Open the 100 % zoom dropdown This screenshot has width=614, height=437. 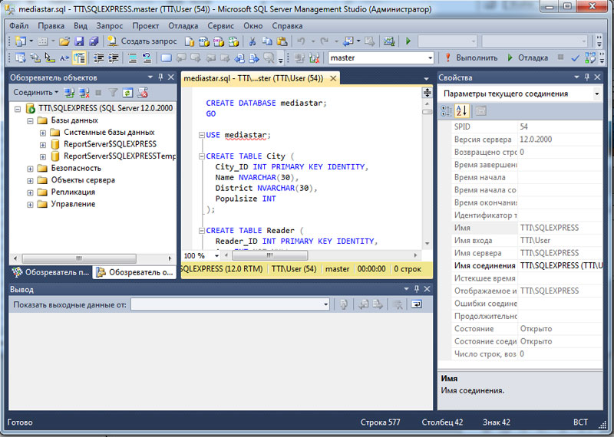[216, 255]
